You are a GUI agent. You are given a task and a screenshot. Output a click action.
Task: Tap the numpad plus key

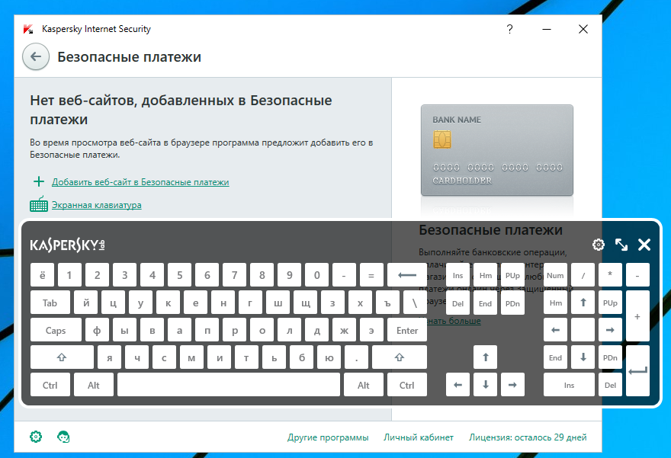click(x=637, y=316)
